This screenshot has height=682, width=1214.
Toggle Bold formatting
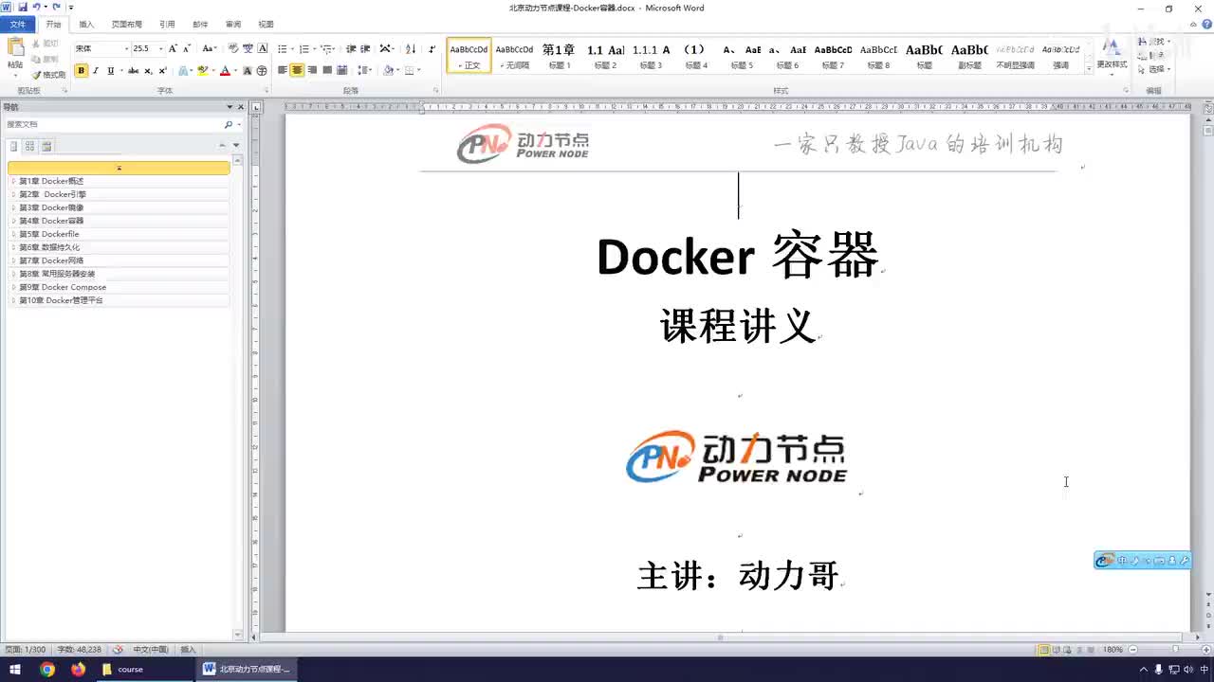(81, 71)
